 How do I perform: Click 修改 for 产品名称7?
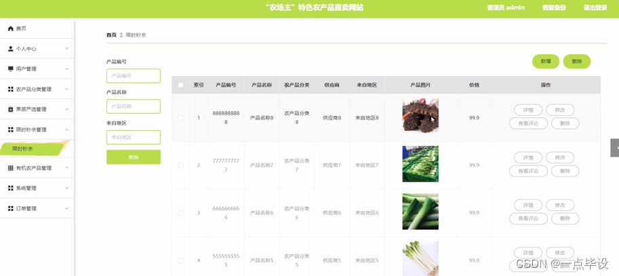560,157
